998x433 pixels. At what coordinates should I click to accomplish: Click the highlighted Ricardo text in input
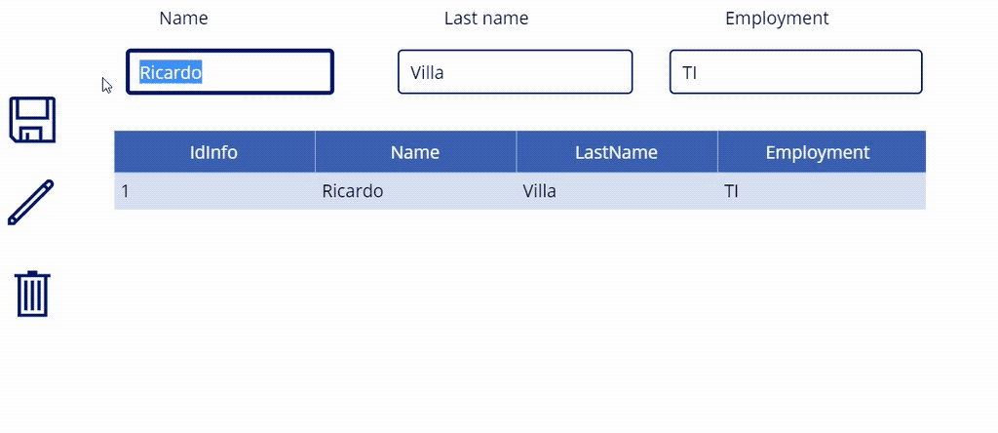(171, 72)
